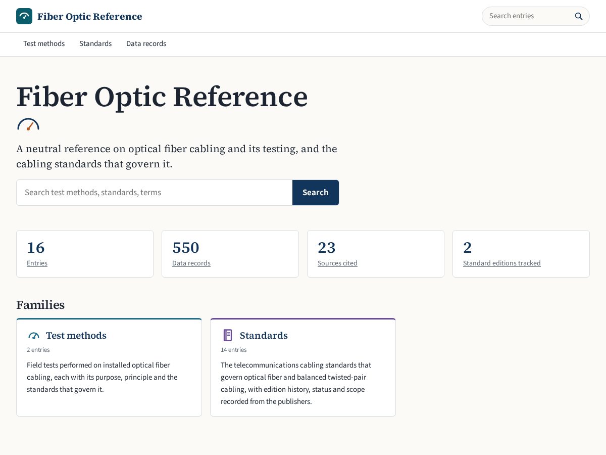Click the number 550 stat
Screen dimensions: 606x455
click(186, 248)
